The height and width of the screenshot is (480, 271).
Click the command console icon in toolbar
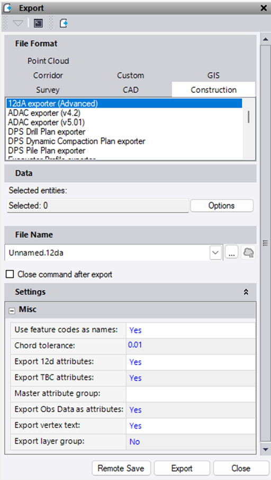(38, 23)
